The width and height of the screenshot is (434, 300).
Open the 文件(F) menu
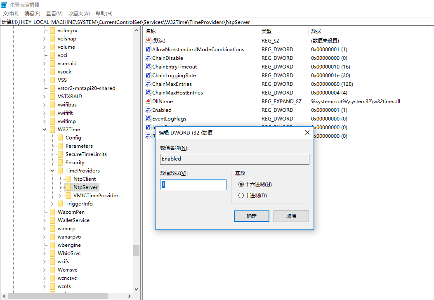coord(10,14)
